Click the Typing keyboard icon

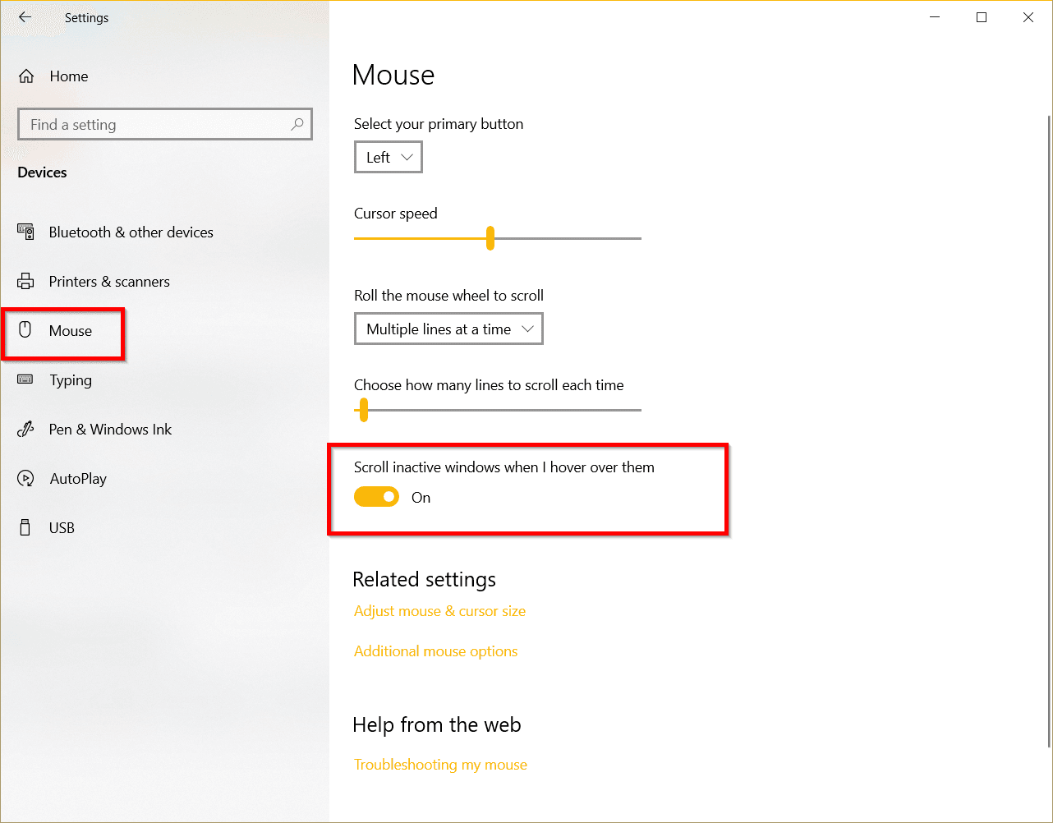click(25, 379)
